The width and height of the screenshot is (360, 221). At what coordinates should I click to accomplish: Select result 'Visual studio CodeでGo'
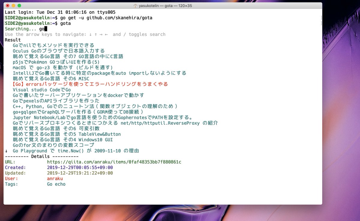coord(42,90)
